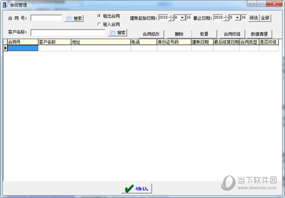This screenshot has width=285, height=198.
Task: Click the start date year spinner
Action: coord(171,18)
